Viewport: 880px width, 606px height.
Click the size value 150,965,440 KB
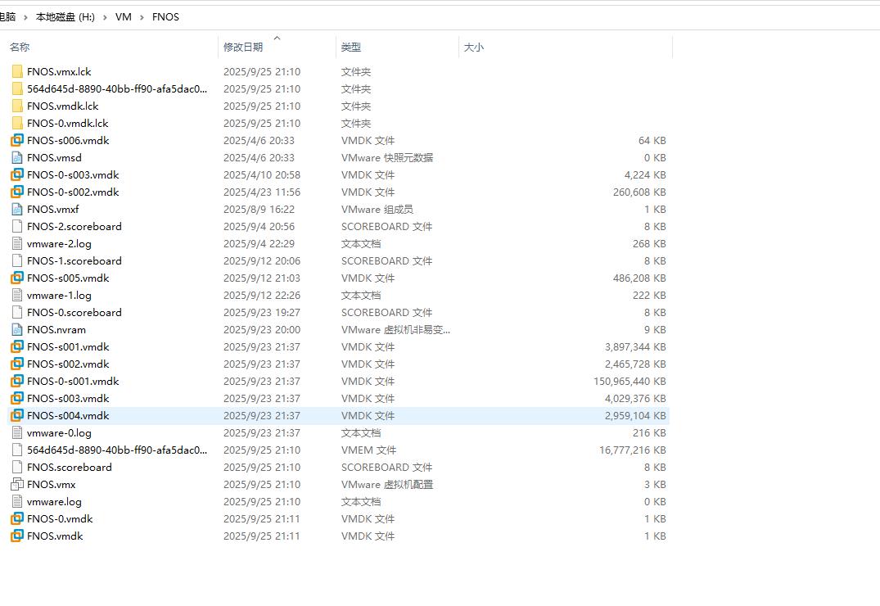(x=630, y=382)
